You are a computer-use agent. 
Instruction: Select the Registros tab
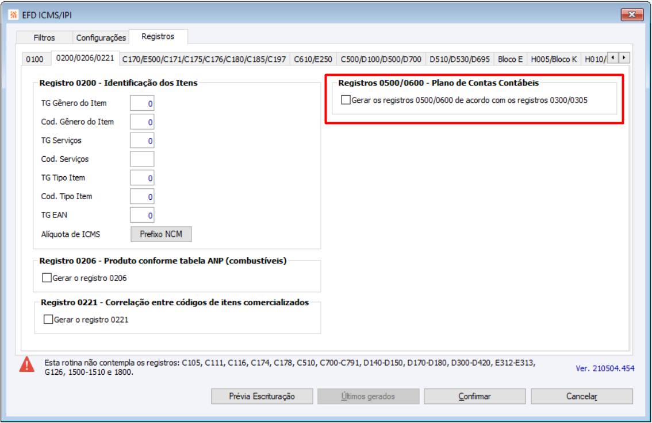(158, 37)
